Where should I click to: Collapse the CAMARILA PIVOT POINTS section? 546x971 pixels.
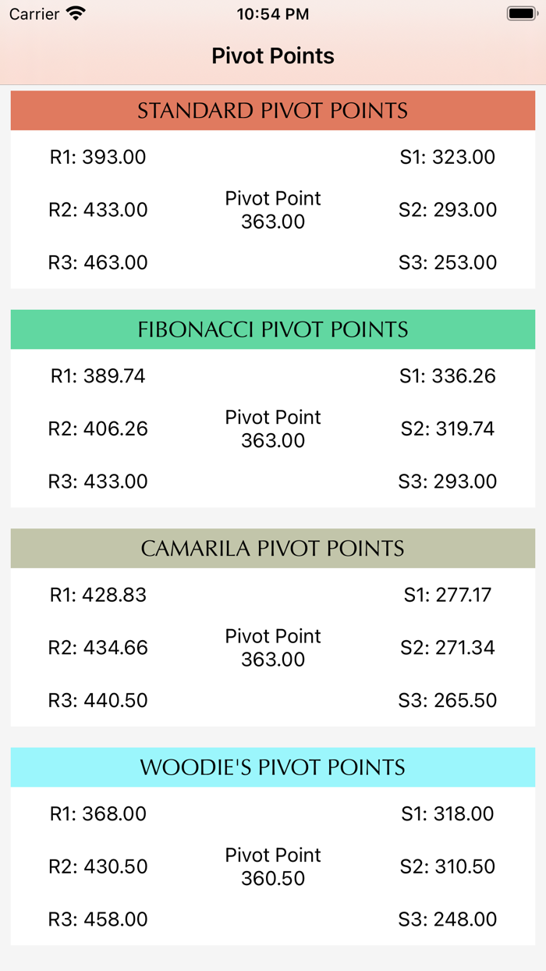272,548
